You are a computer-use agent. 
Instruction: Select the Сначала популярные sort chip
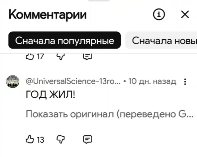pyautogui.click(x=65, y=41)
